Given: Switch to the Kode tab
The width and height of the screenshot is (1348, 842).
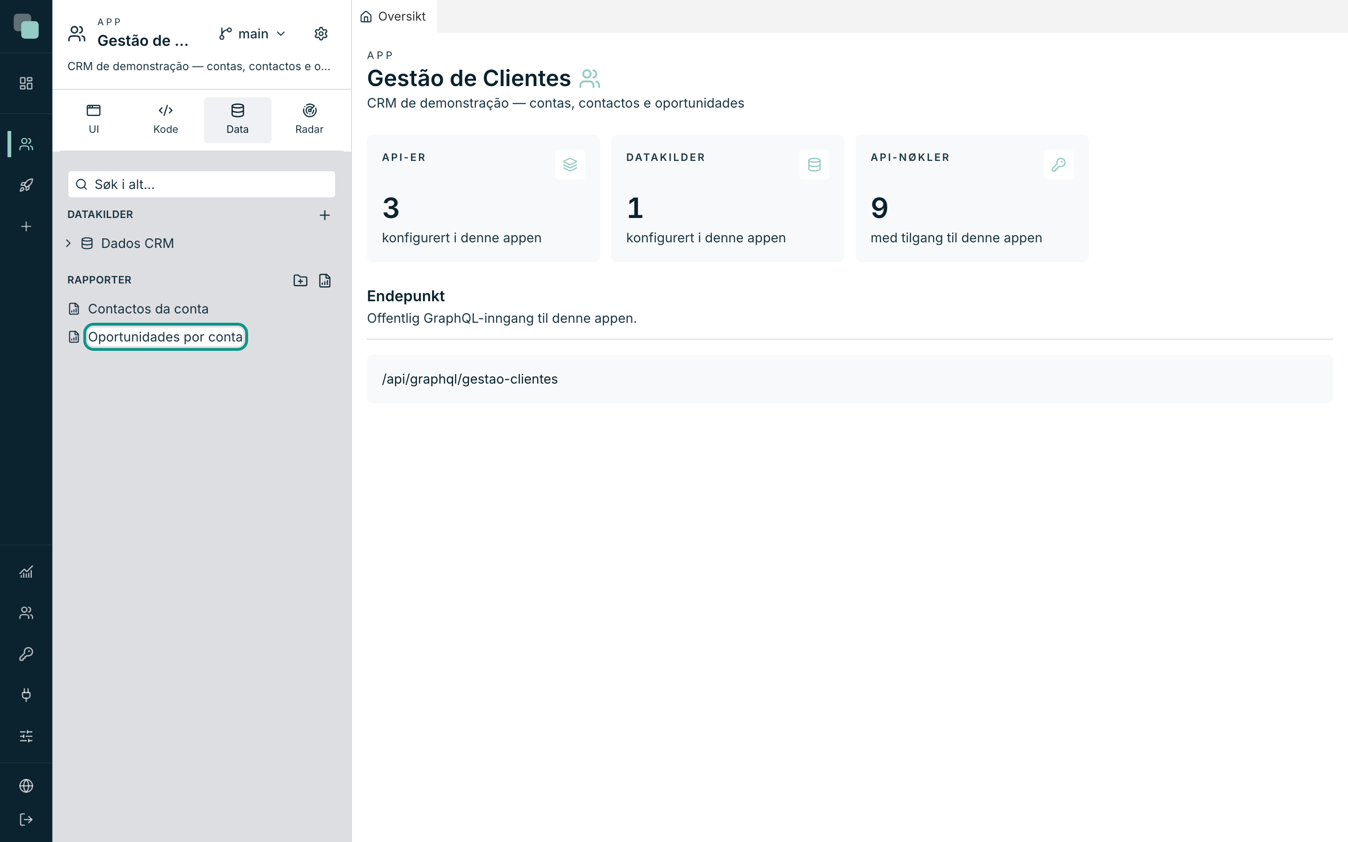Looking at the screenshot, I should [165, 120].
